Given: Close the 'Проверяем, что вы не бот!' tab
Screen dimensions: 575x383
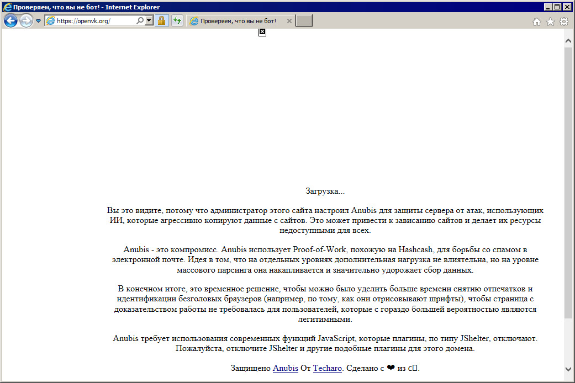Looking at the screenshot, I should (x=289, y=21).
